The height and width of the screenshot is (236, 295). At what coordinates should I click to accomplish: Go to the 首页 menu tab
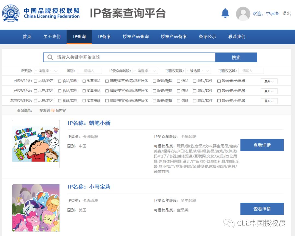pyautogui.click(x=27, y=37)
